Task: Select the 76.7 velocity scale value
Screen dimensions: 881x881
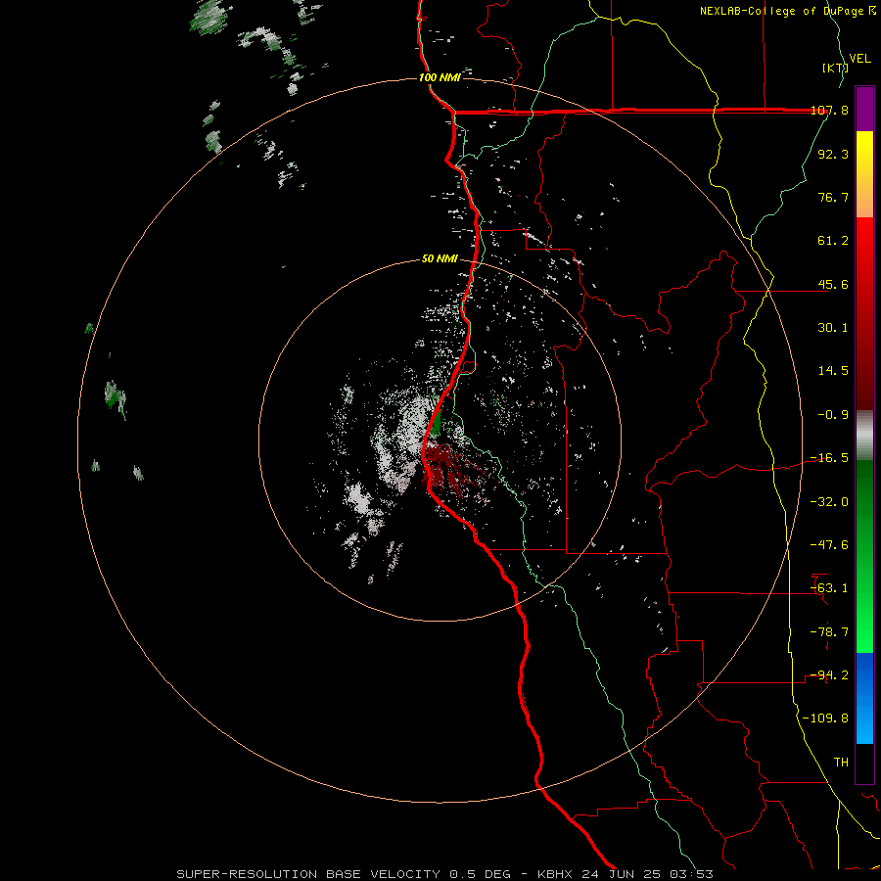Action: [833, 197]
